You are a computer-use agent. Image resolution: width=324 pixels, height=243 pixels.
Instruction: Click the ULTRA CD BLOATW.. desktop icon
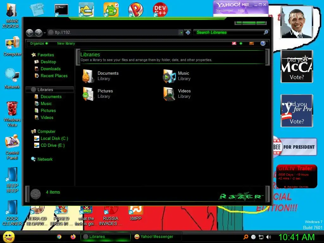click(x=37, y=216)
